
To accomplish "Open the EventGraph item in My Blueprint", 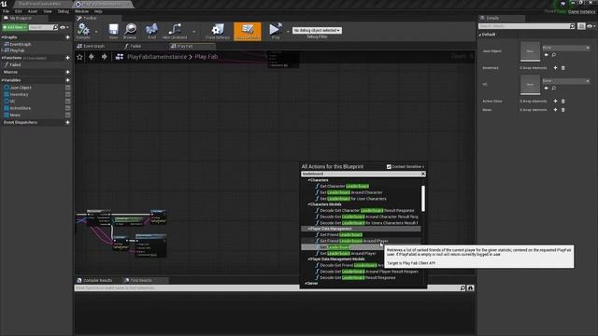I will [21, 44].
